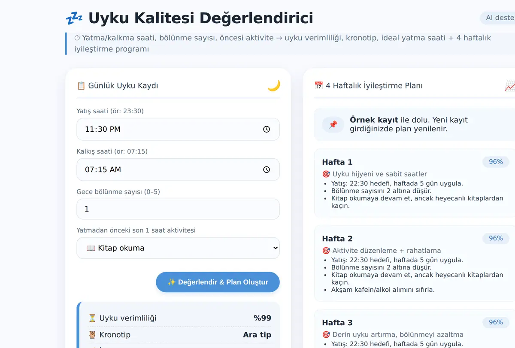Click the Değerlendir & Plan Oluştur button

point(218,282)
